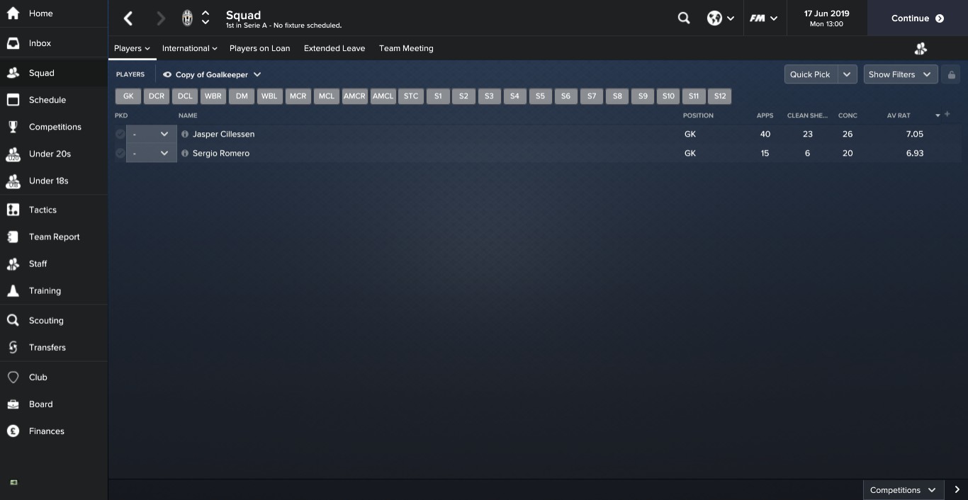
Task: Toggle the STC position filter
Action: coord(411,96)
